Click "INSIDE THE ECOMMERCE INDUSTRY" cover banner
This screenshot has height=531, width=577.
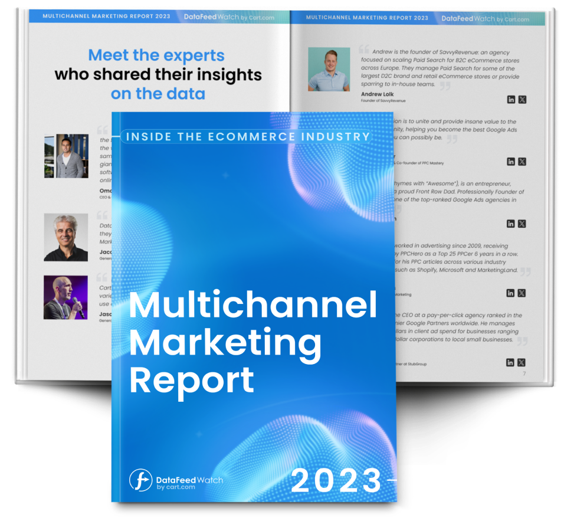click(247, 136)
